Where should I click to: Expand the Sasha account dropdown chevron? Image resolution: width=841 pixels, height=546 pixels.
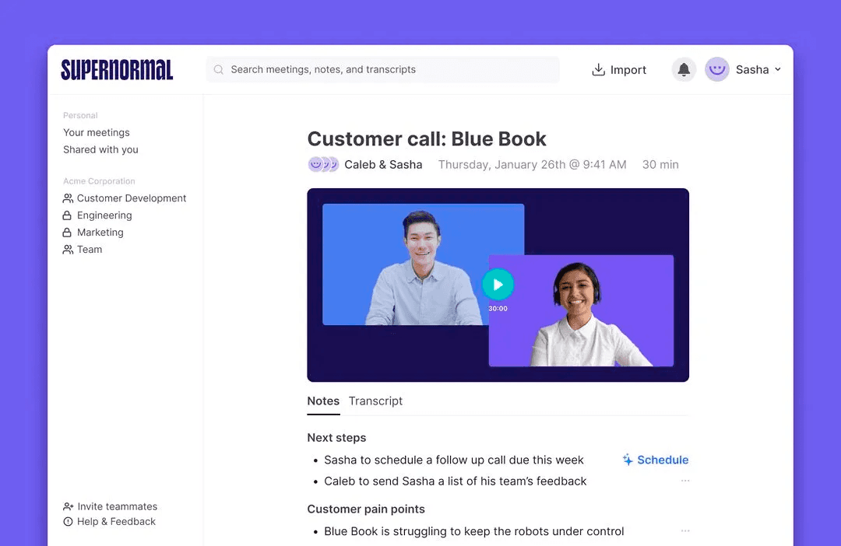click(x=778, y=69)
